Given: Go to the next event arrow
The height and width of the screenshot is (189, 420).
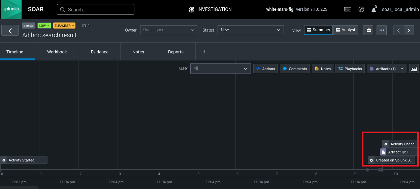Looking at the screenshot, I should tap(409, 30).
